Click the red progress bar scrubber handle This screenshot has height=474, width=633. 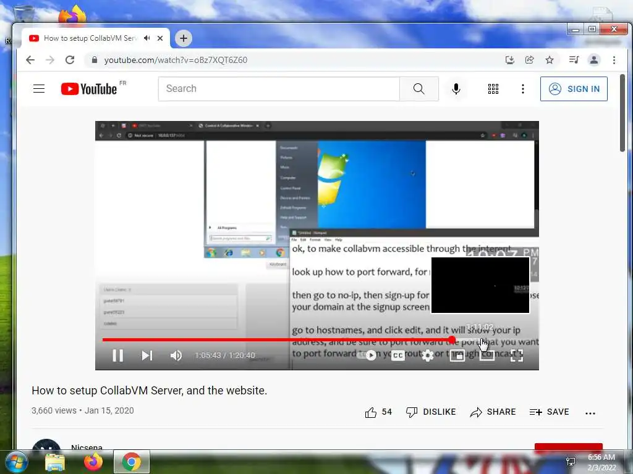click(x=452, y=340)
